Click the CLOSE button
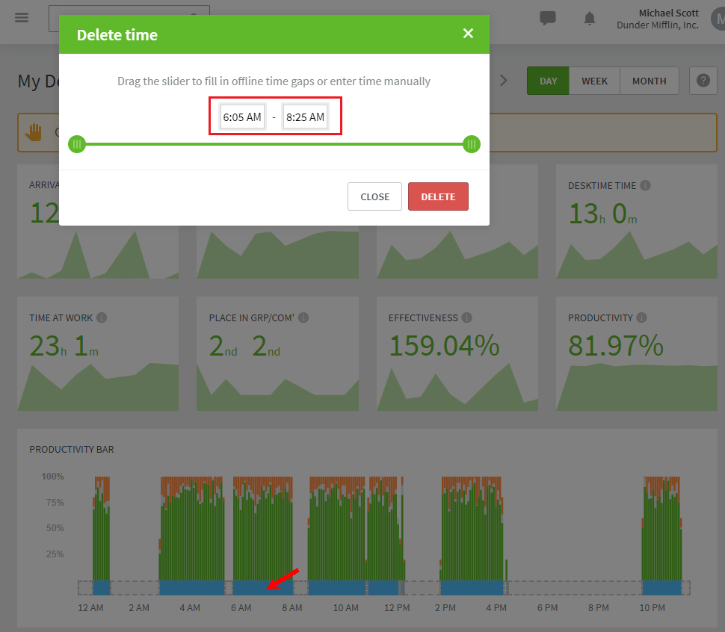725x632 pixels. click(374, 196)
